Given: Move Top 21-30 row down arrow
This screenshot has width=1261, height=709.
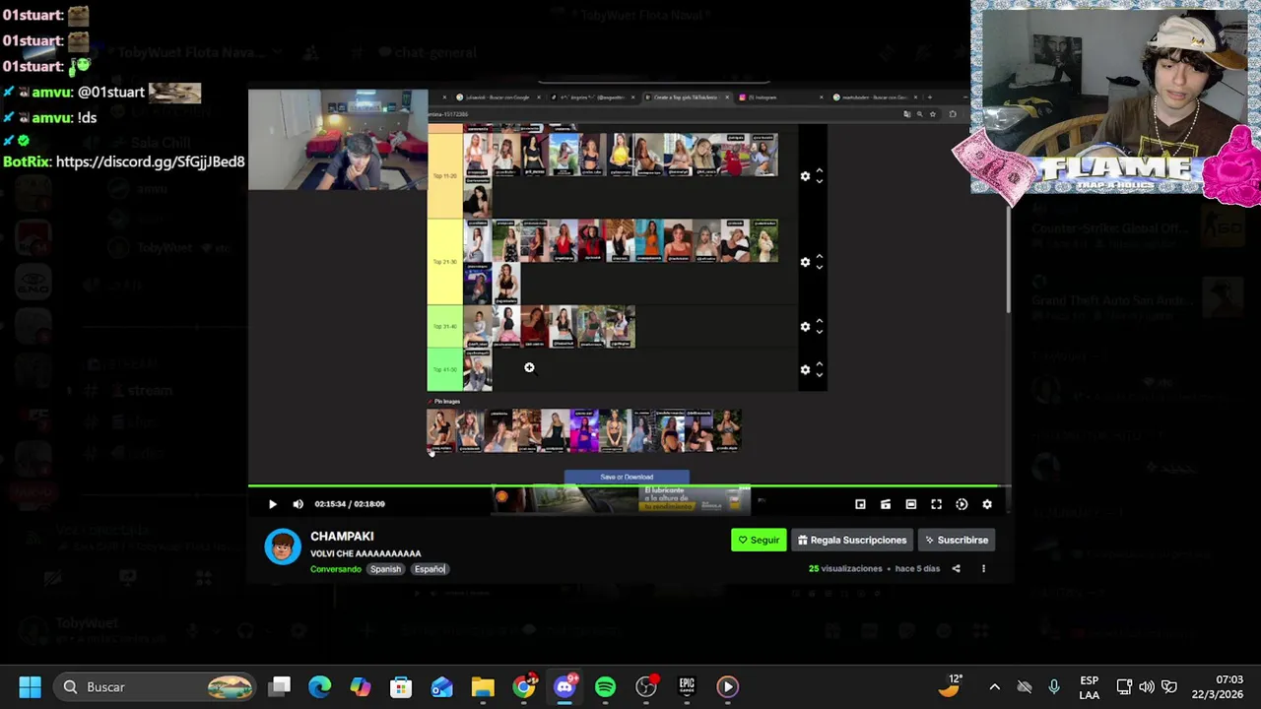Looking at the screenshot, I should point(819,267).
